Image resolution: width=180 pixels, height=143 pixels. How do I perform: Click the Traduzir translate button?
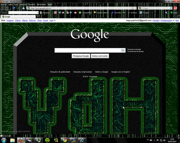tap(144, 13)
